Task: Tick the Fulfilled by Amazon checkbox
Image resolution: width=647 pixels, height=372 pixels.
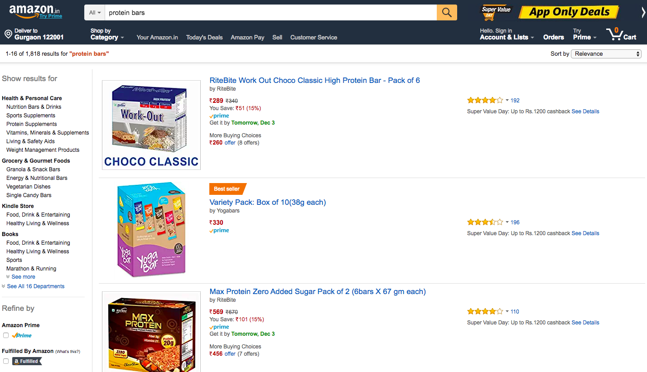Action: click(x=6, y=361)
